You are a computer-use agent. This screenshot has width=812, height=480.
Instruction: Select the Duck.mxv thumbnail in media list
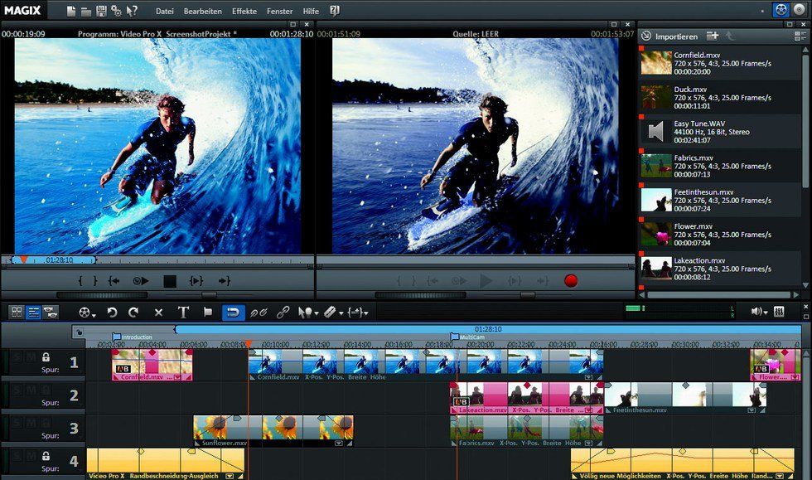[656, 98]
